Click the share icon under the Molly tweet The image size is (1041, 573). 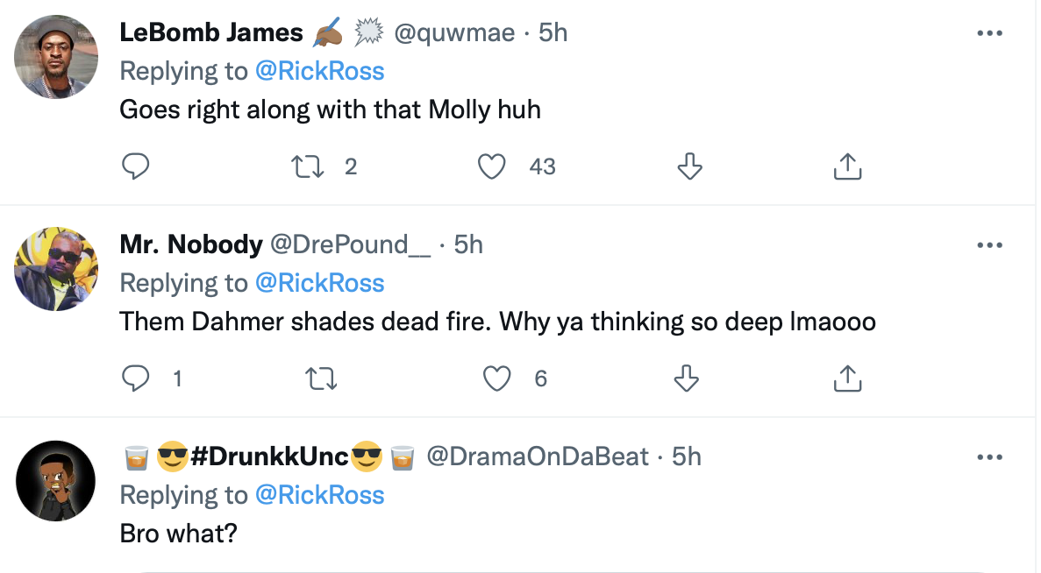coord(847,166)
